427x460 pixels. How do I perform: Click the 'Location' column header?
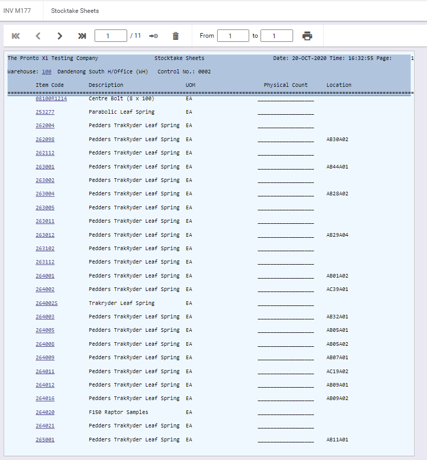point(339,85)
